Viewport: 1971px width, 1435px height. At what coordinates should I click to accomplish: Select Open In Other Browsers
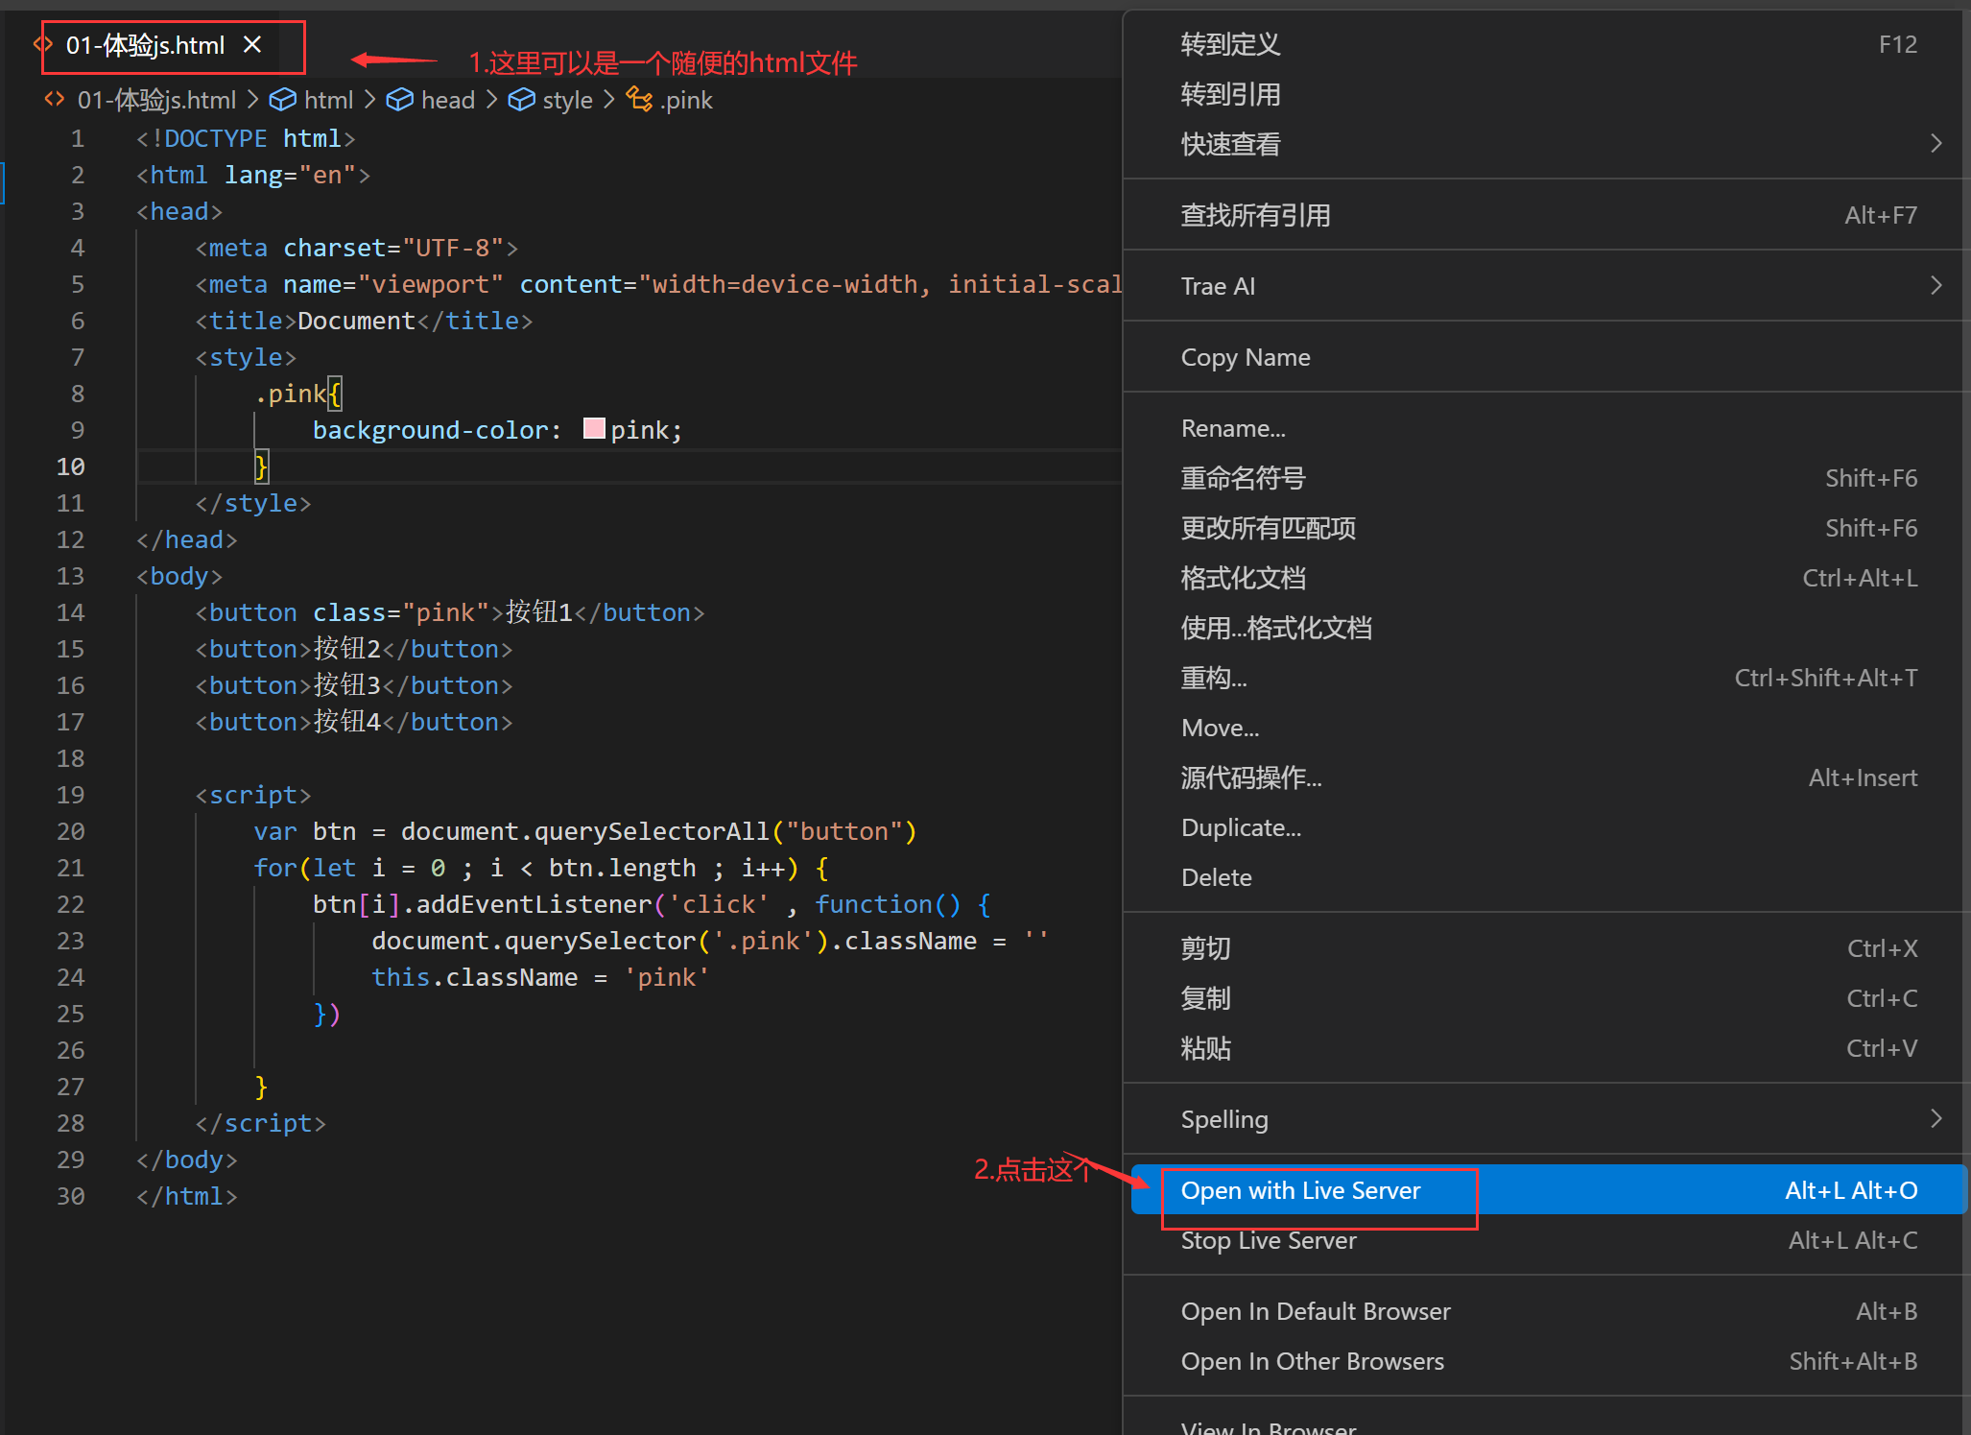1312,1361
